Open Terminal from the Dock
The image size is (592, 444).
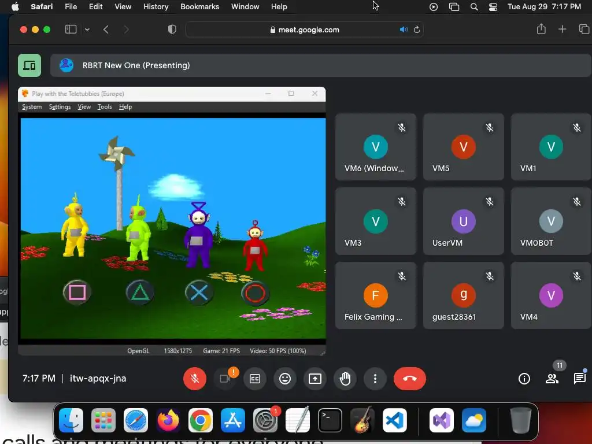click(x=330, y=420)
